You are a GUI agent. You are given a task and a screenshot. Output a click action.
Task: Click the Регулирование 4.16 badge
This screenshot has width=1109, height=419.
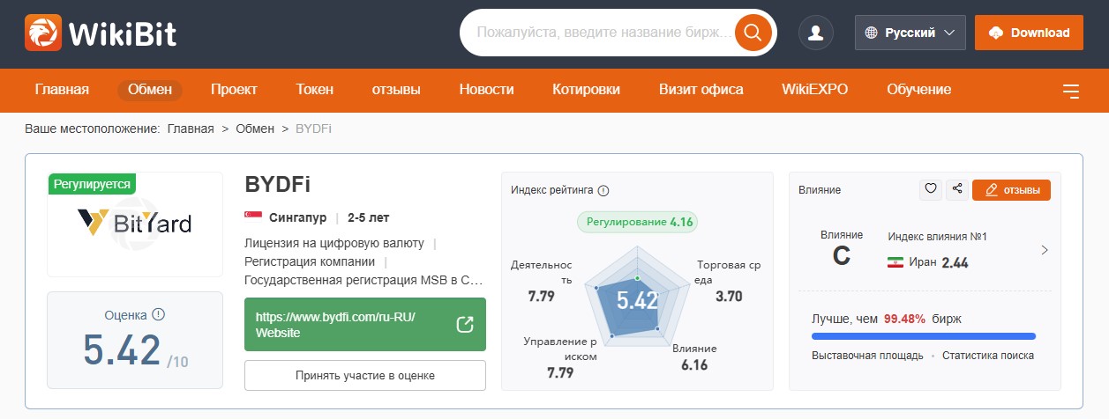pos(637,222)
